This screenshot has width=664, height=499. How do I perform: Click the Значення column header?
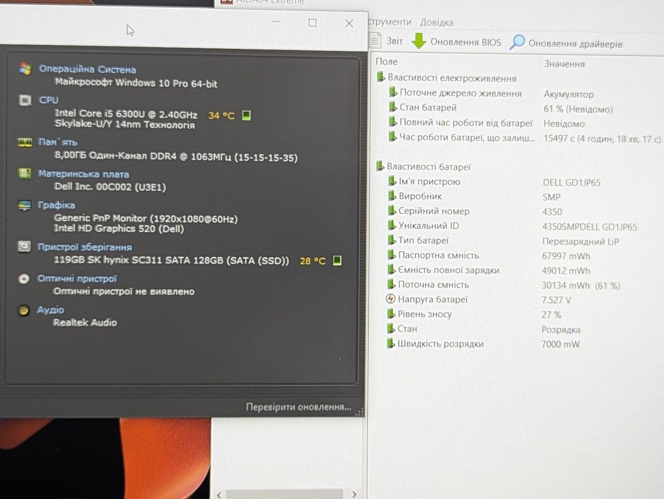[564, 64]
